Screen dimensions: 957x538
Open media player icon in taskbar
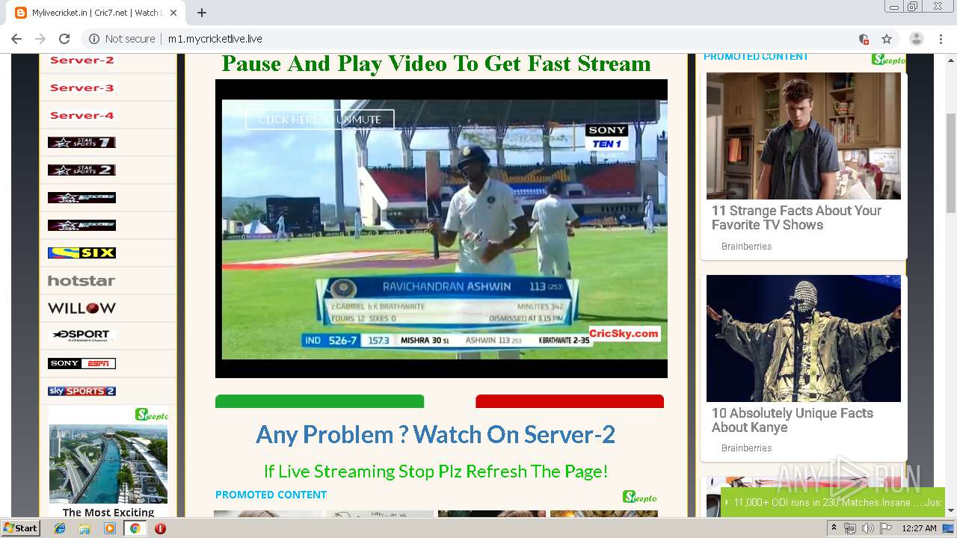[x=110, y=528]
